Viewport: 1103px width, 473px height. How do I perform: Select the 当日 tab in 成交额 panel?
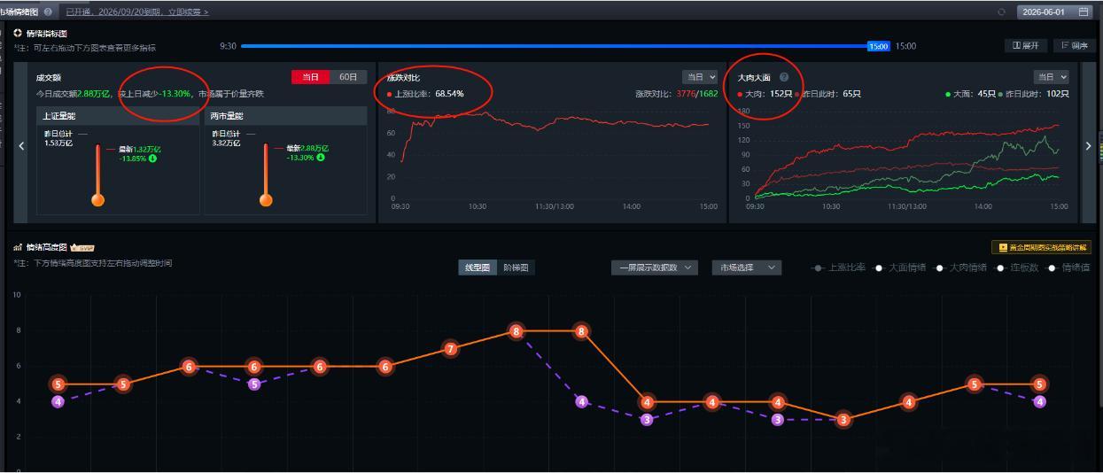coord(310,77)
